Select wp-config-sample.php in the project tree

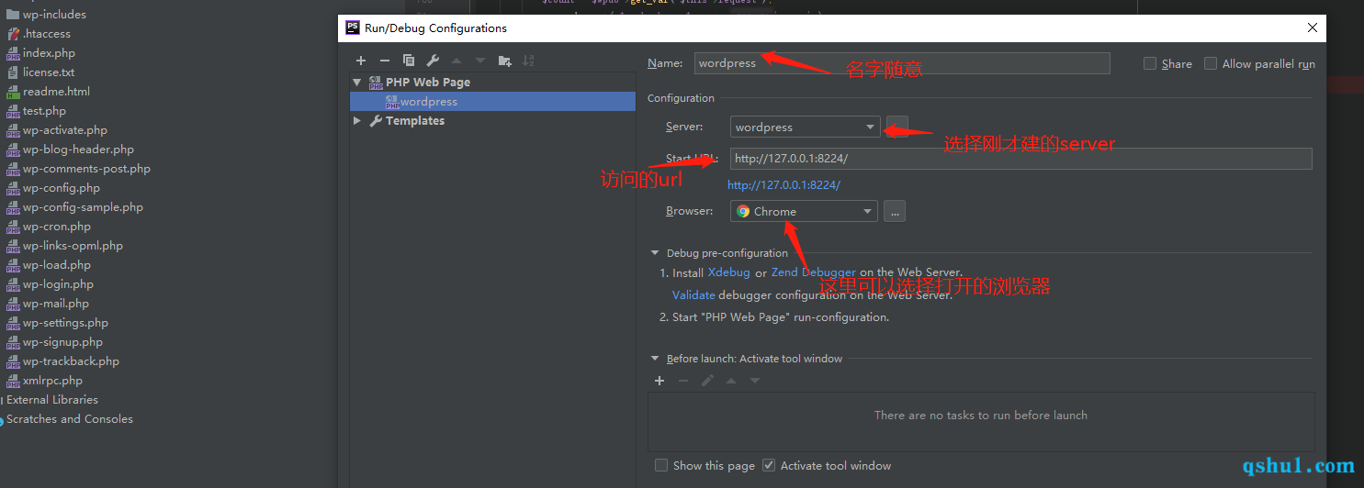(x=83, y=207)
